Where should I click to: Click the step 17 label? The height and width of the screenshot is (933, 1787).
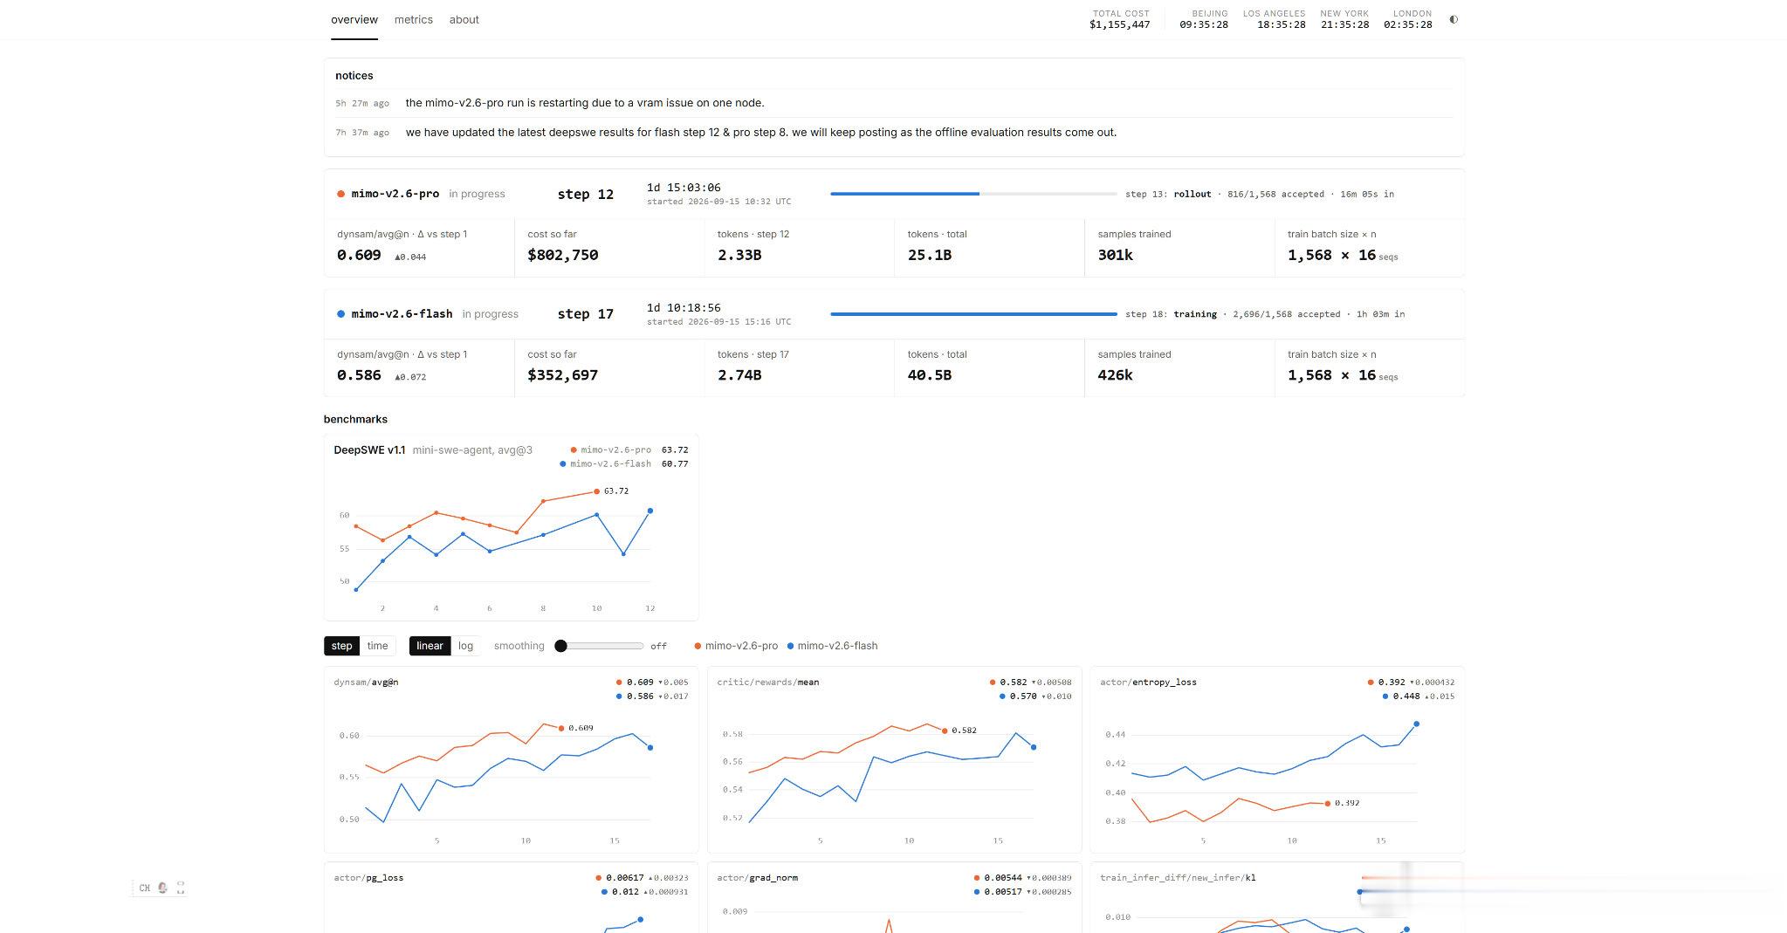586,314
